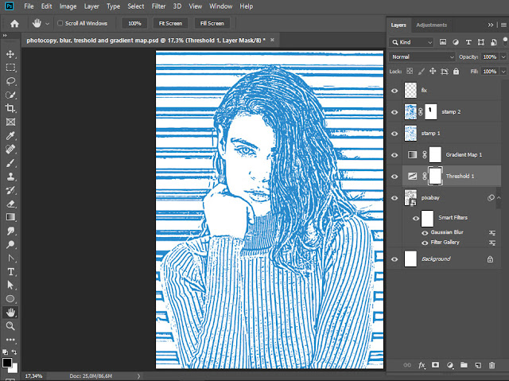Select the Lasso tool

10,81
